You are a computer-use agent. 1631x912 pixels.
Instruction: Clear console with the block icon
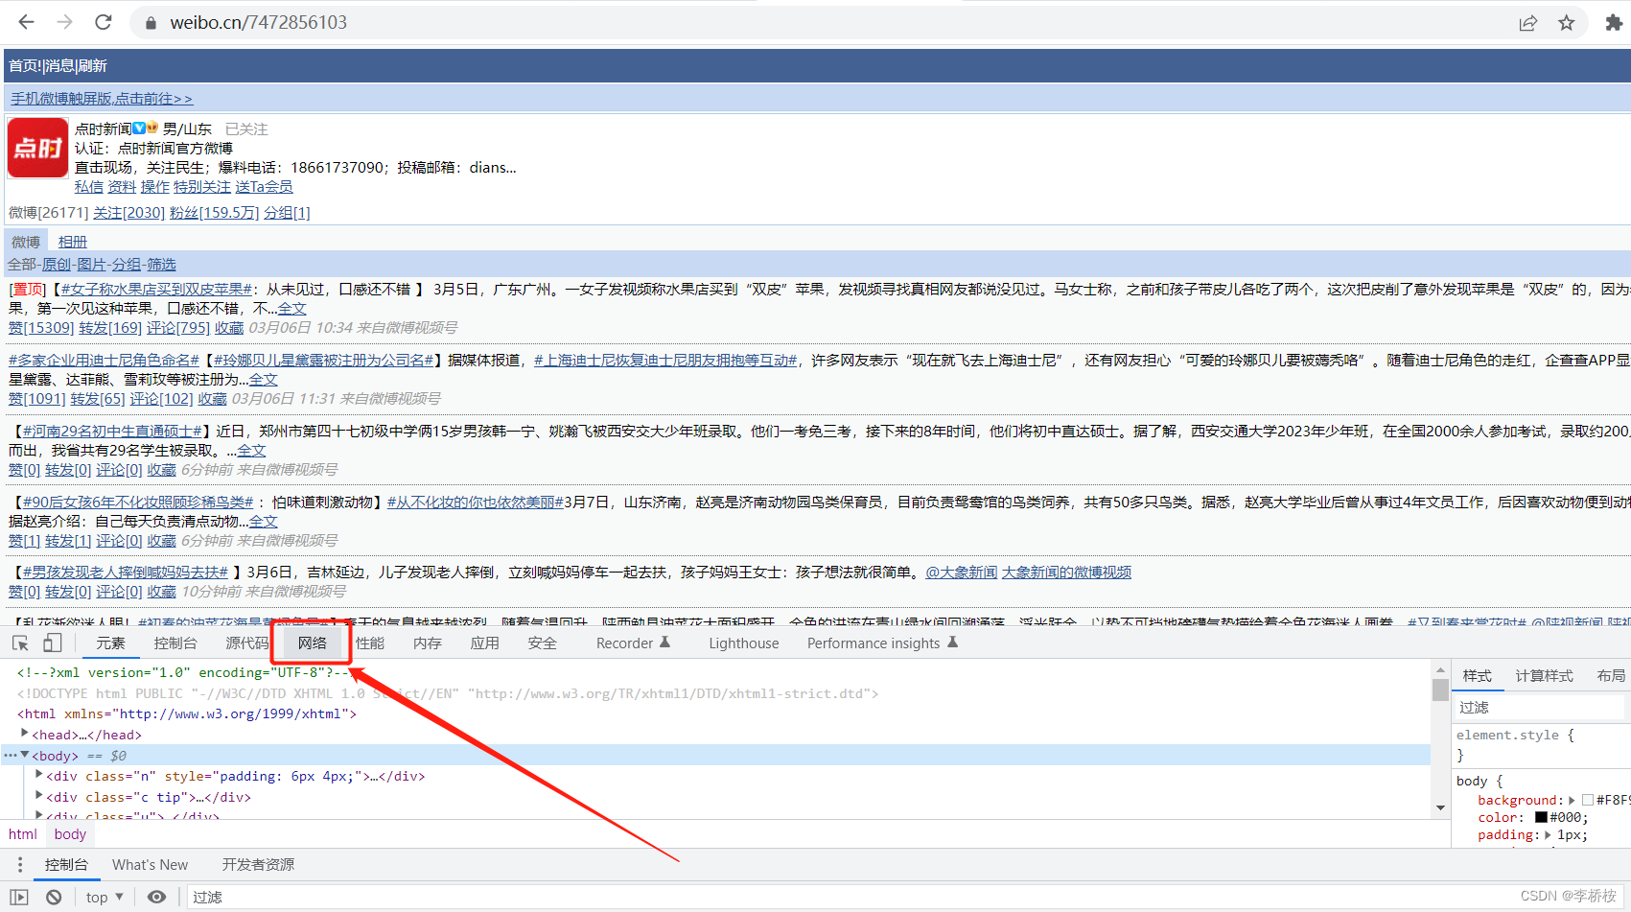(55, 898)
